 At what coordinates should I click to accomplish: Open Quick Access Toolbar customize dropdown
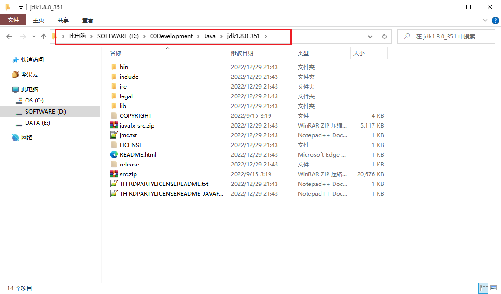click(x=21, y=7)
